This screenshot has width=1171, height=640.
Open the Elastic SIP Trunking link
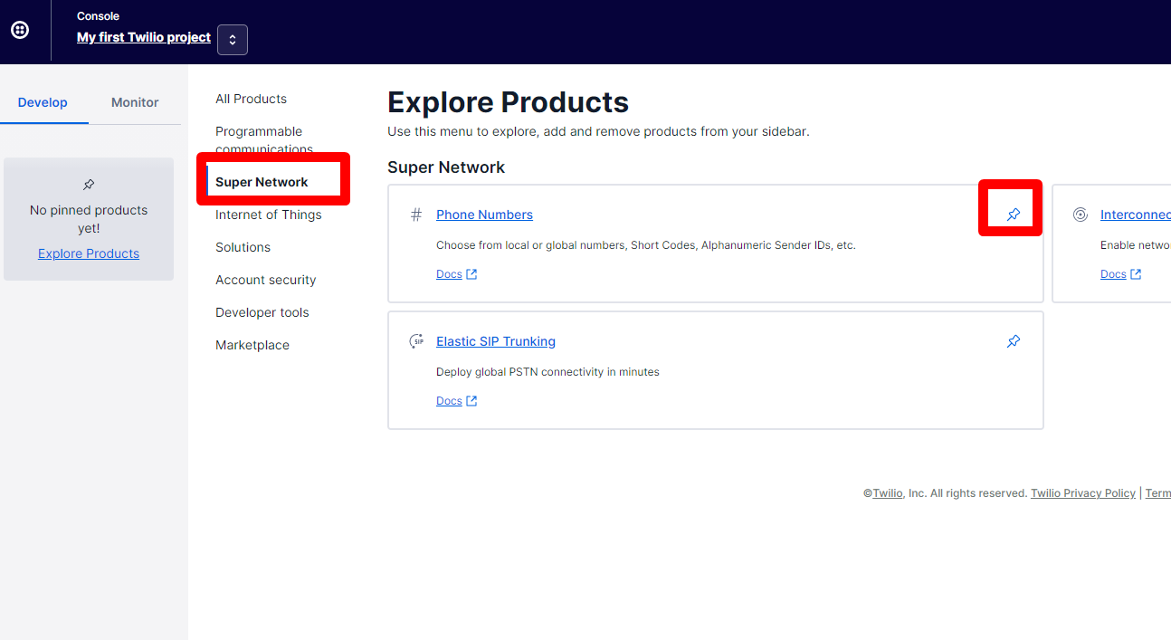[496, 341]
